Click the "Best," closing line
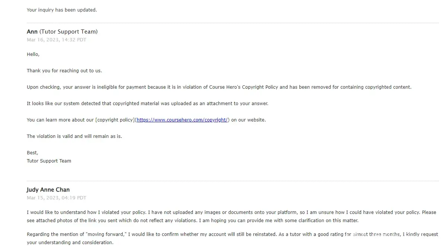This screenshot has width=443, height=246. [32, 153]
